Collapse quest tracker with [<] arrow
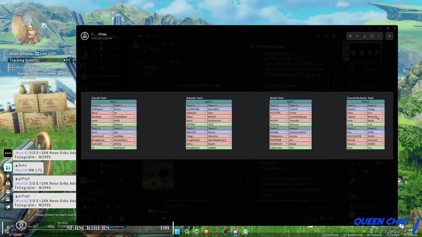 pos(67,60)
